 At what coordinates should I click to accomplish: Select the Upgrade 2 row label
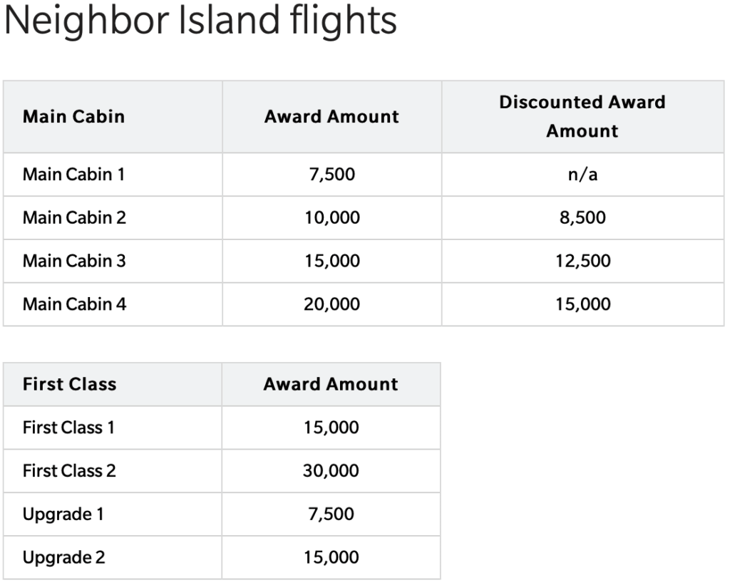click(x=63, y=557)
